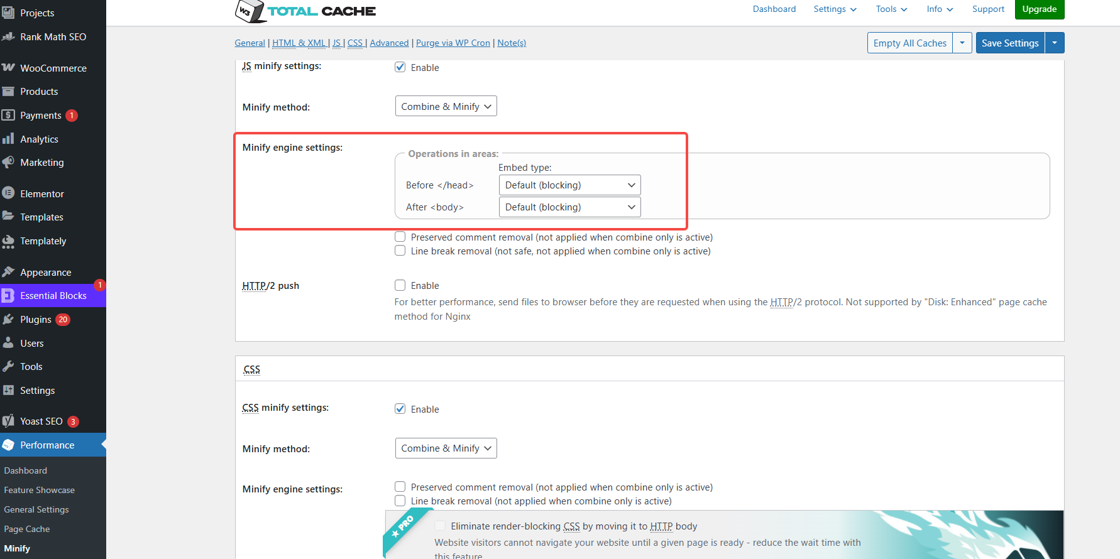The image size is (1120, 559).
Task: Open Performance Dashboard submenu item
Action: click(x=25, y=470)
